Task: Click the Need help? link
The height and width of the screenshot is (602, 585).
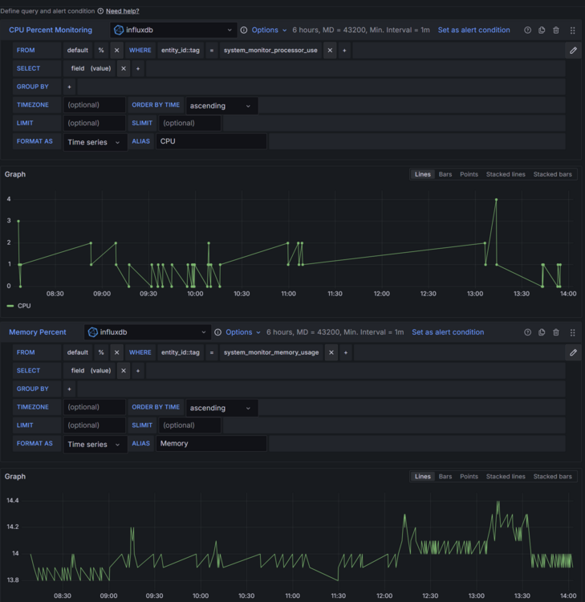Action: (122, 11)
